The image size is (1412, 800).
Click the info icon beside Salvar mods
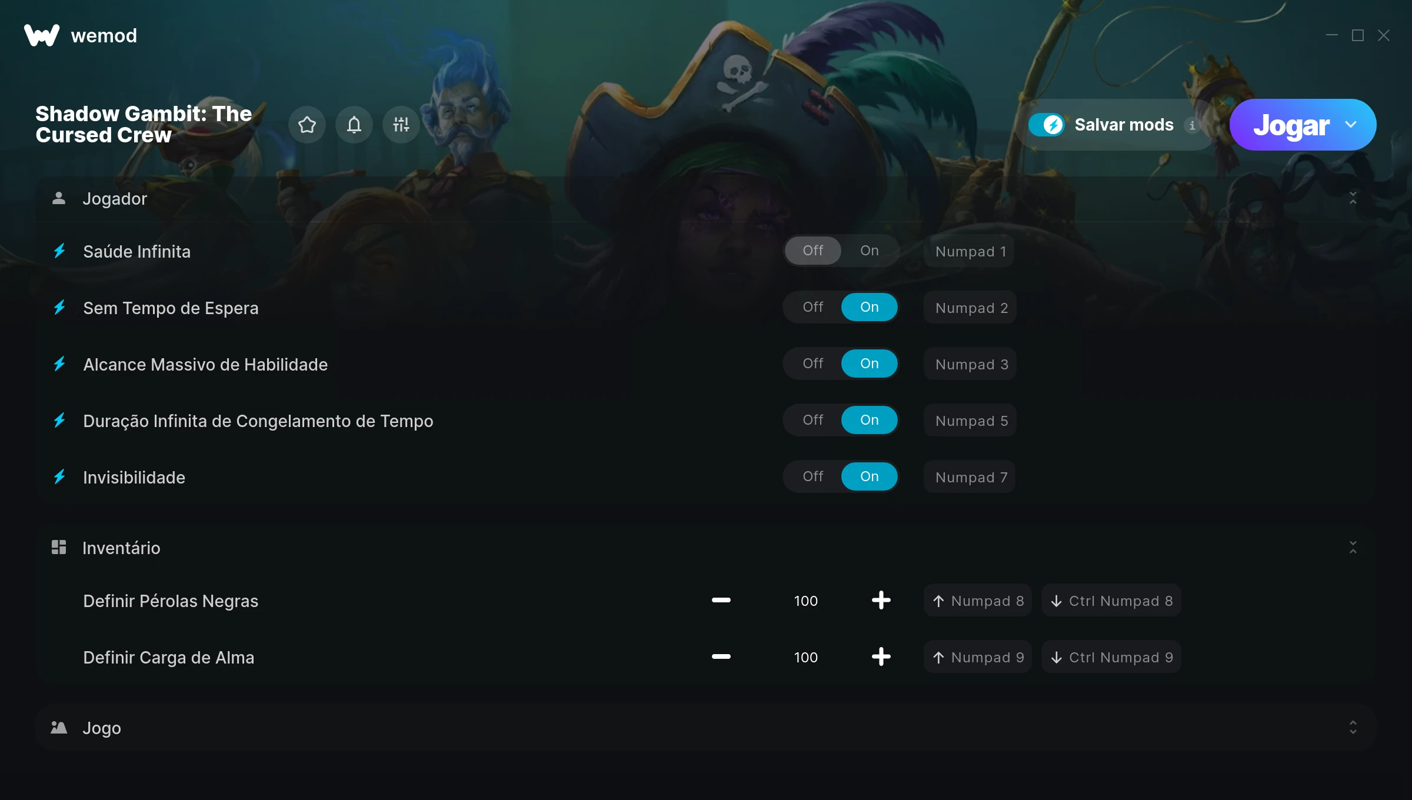coord(1193,125)
